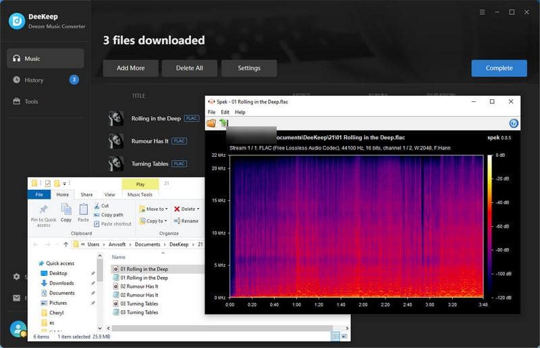Screen dimensions: 540x348
Task: Click the Add More button
Action: tap(130, 68)
